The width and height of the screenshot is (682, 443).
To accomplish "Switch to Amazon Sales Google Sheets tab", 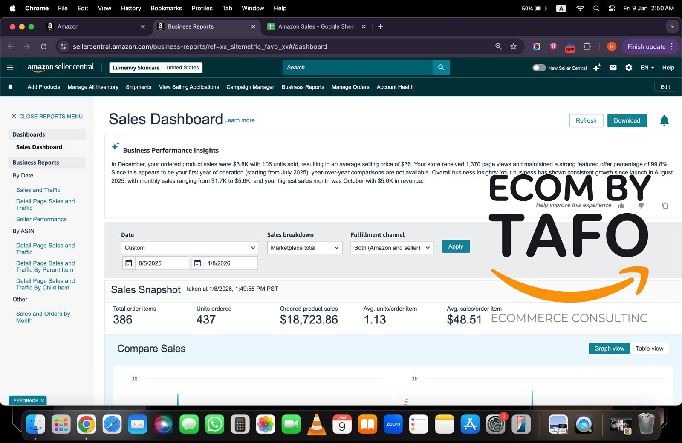I will [315, 26].
